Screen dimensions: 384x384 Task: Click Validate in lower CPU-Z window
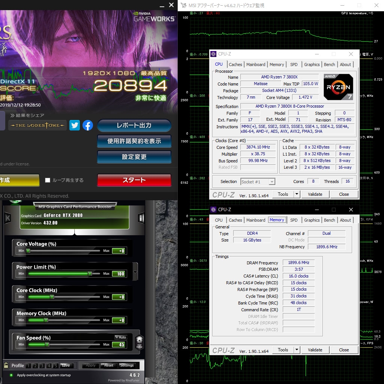[315, 350]
